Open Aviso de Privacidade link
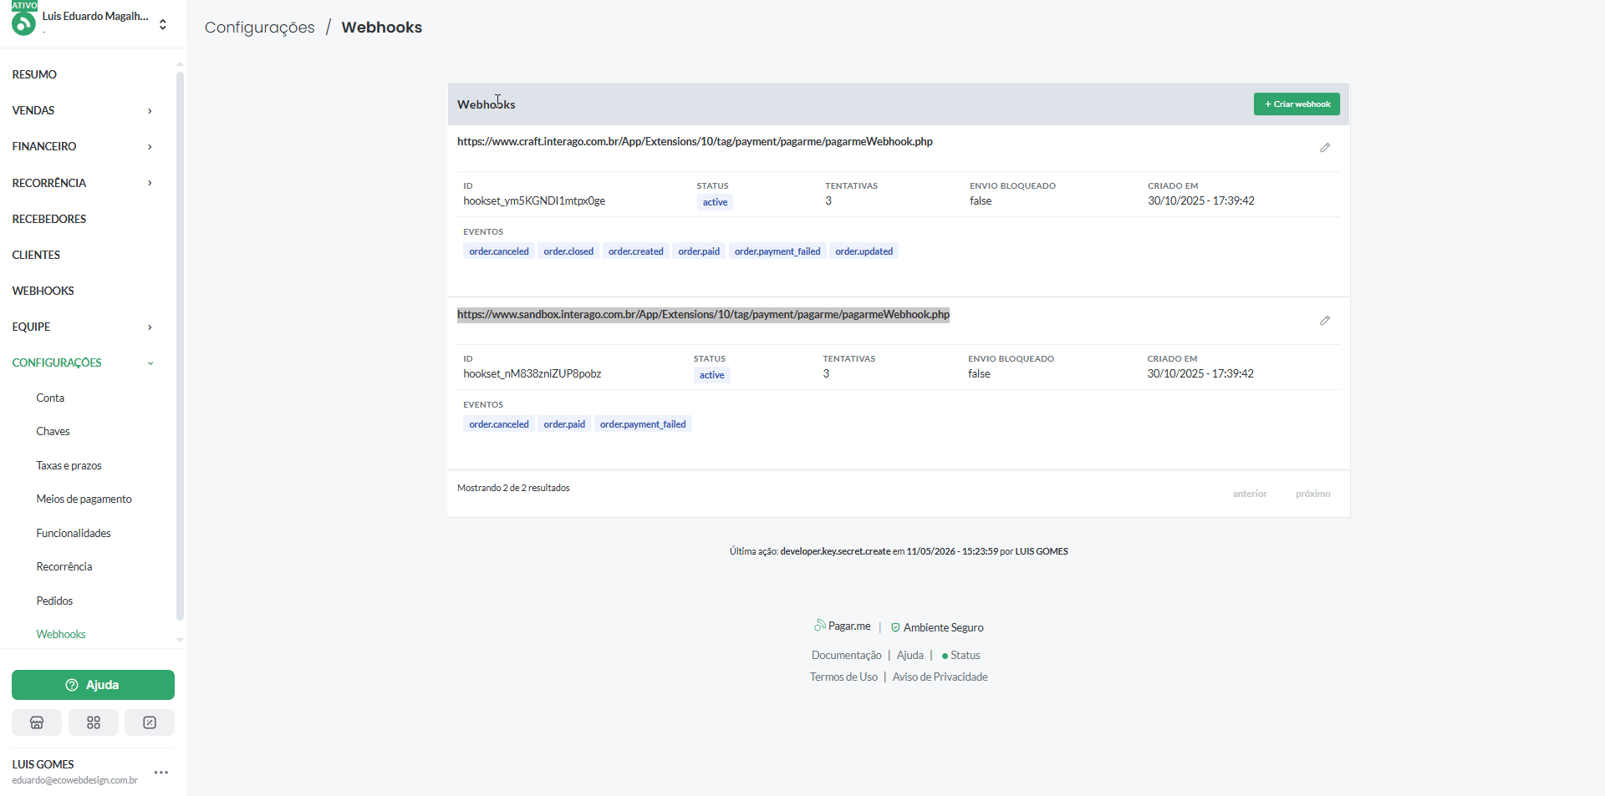 click(940, 677)
